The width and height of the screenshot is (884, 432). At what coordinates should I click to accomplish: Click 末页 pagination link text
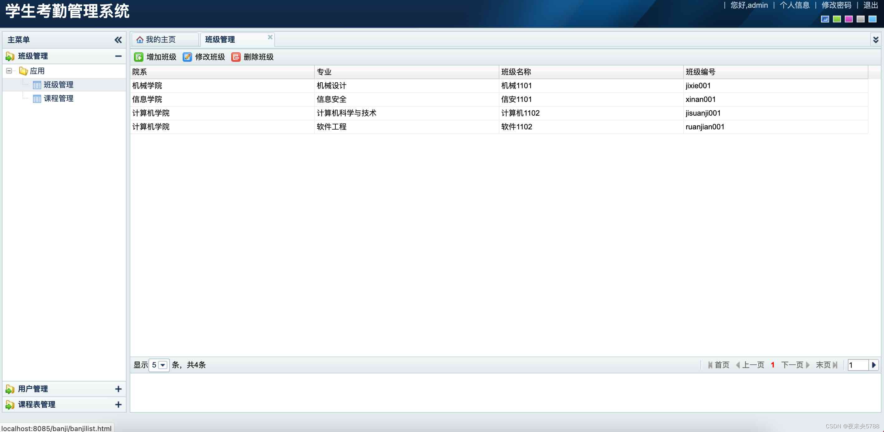(823, 365)
